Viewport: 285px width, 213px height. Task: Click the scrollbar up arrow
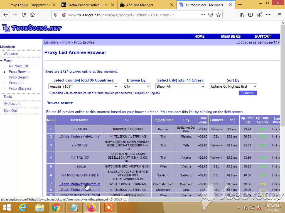pyautogui.click(x=282, y=23)
